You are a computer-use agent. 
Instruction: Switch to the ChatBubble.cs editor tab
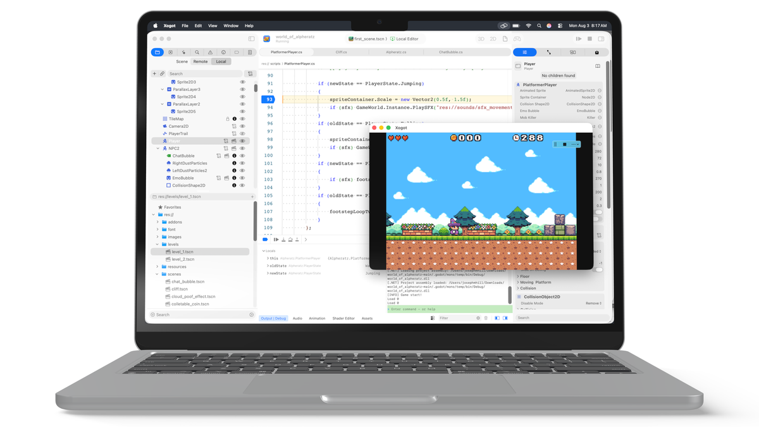[451, 53]
